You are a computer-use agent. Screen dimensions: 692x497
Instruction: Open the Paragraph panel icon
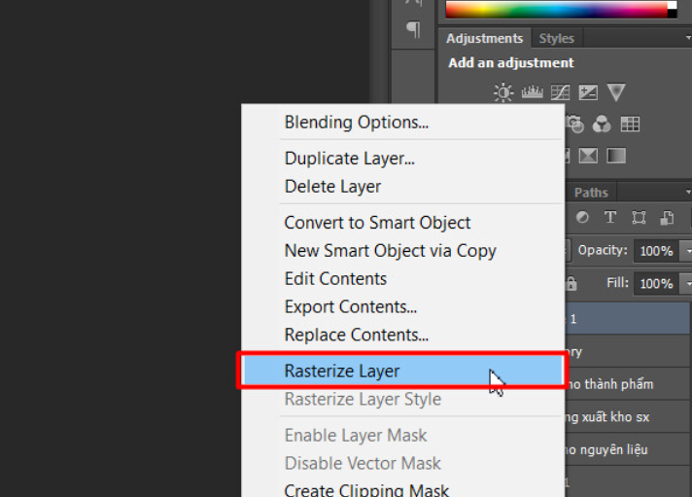pyautogui.click(x=413, y=29)
